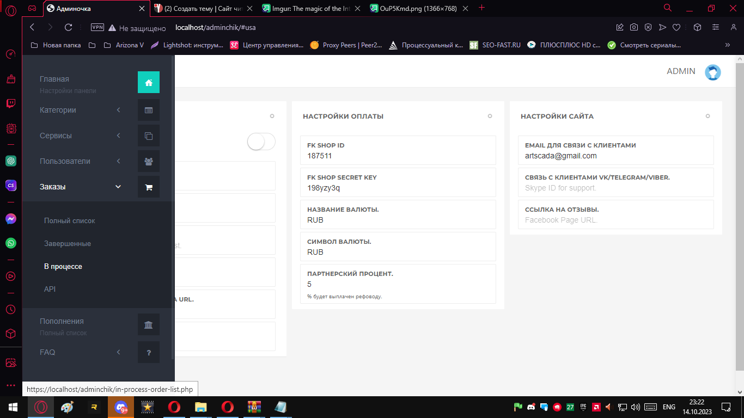This screenshot has height=418, width=744.
Task: Open the easy setup sliders icon
Action: 716,27
